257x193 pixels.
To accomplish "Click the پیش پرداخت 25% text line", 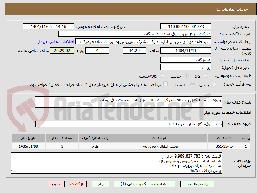I will [x=205, y=170].
